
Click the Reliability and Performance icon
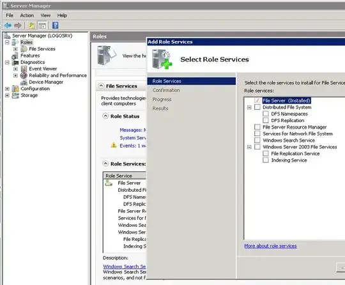click(24, 75)
